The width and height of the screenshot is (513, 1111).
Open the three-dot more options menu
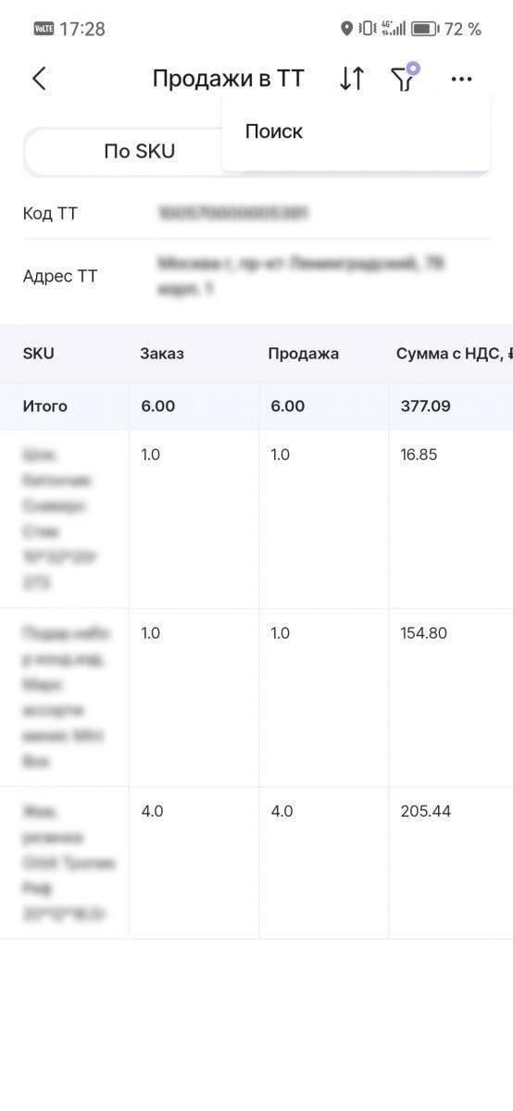click(x=461, y=80)
